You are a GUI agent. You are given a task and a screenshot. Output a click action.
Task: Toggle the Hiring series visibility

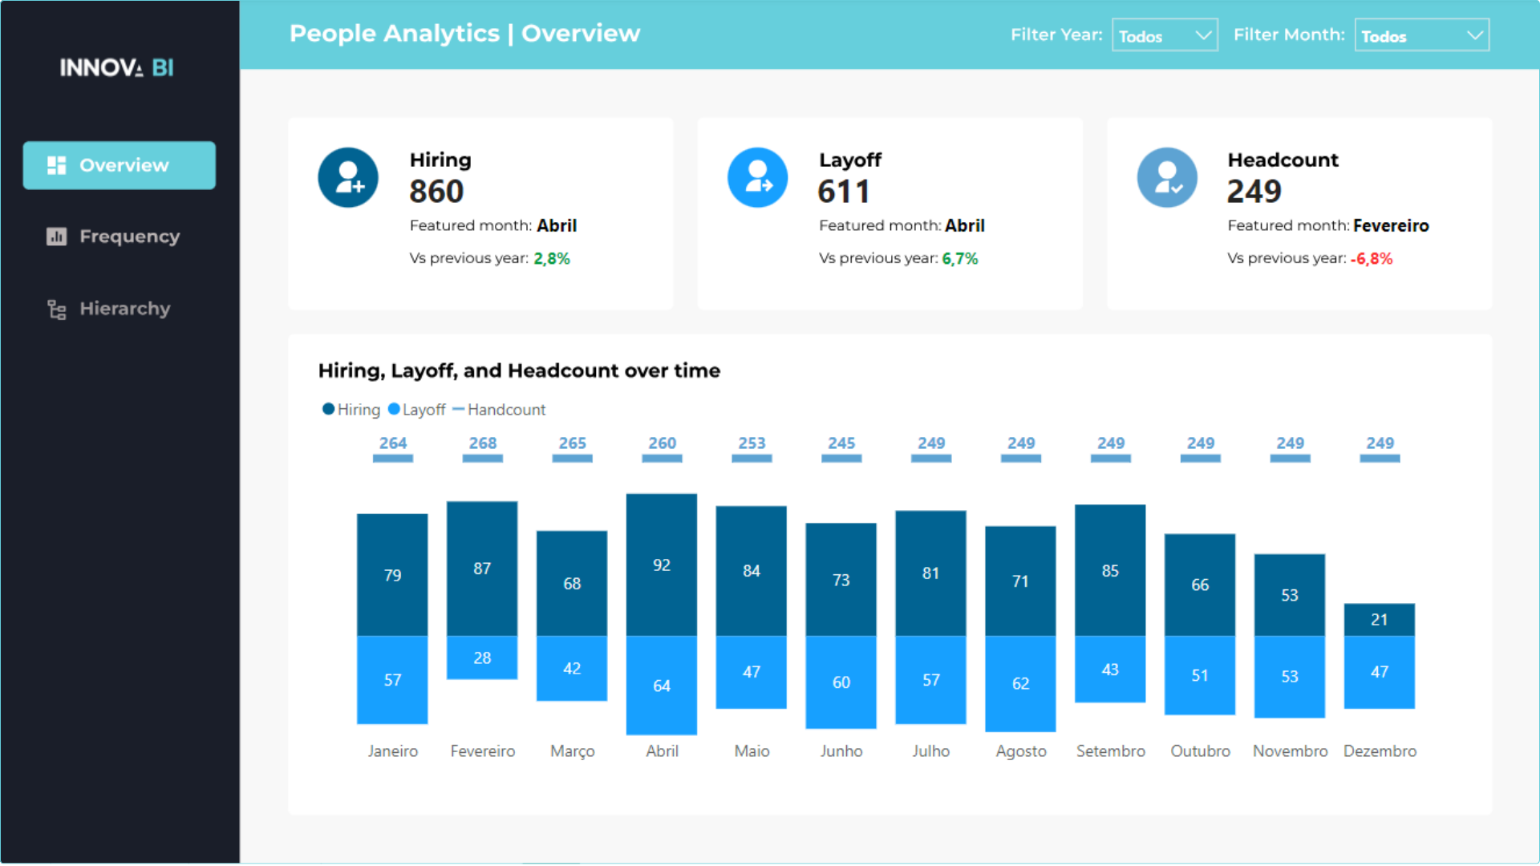351,409
